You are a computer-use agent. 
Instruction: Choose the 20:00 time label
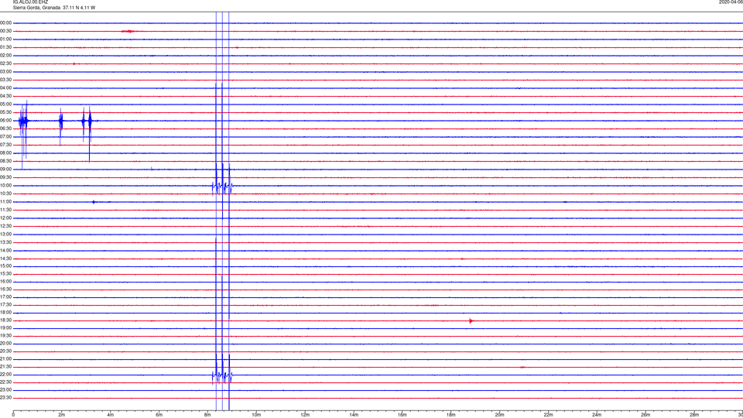tap(5, 343)
